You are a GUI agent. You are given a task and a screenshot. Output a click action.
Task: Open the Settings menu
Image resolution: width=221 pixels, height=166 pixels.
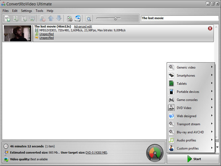pos(27,11)
